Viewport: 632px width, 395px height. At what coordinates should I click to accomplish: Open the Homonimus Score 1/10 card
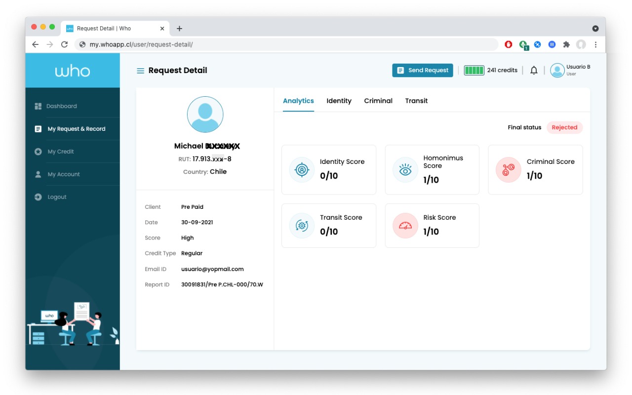click(432, 170)
